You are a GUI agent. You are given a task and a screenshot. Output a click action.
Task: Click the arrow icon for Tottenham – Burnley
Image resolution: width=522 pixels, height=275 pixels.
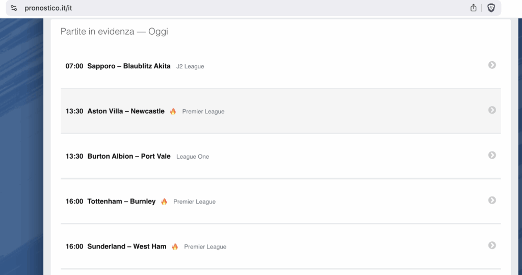coord(492,200)
